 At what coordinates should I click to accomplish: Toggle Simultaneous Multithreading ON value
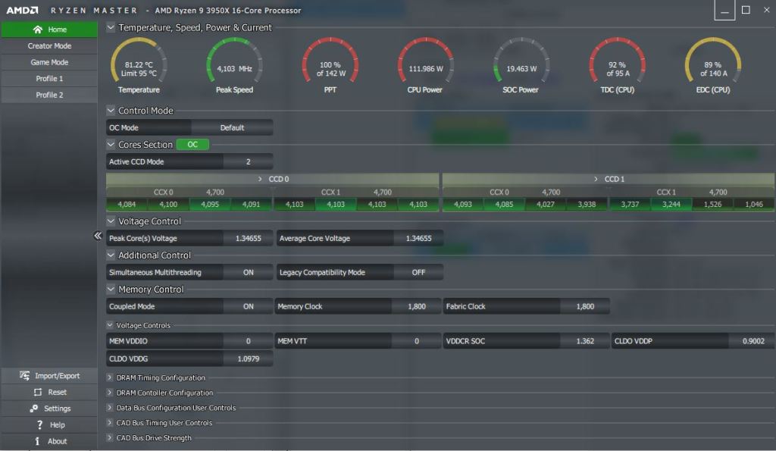click(248, 273)
